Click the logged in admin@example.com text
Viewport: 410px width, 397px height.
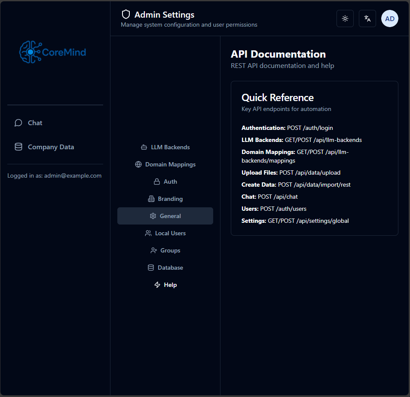point(54,175)
